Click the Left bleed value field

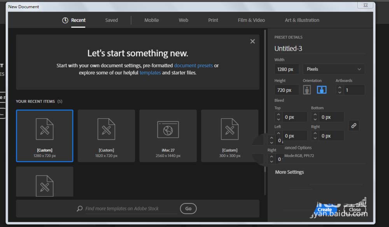click(294, 136)
